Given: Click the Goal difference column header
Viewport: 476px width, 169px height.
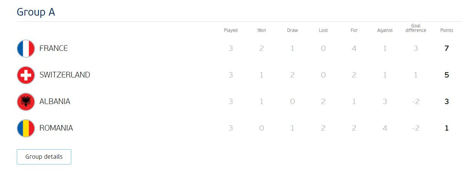Looking at the screenshot, I should (x=416, y=28).
